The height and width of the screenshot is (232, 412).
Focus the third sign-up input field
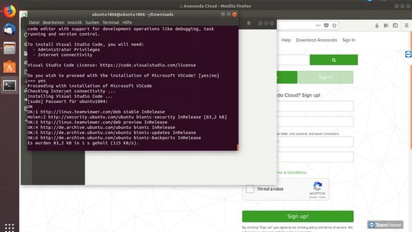[315, 142]
